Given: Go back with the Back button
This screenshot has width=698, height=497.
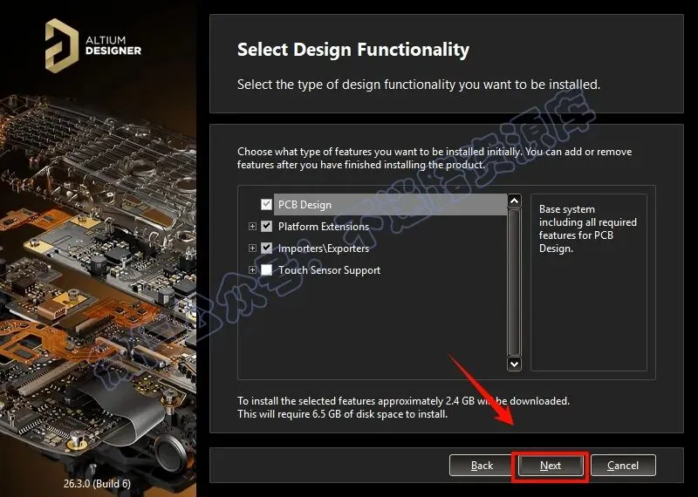Looking at the screenshot, I should 482,466.
